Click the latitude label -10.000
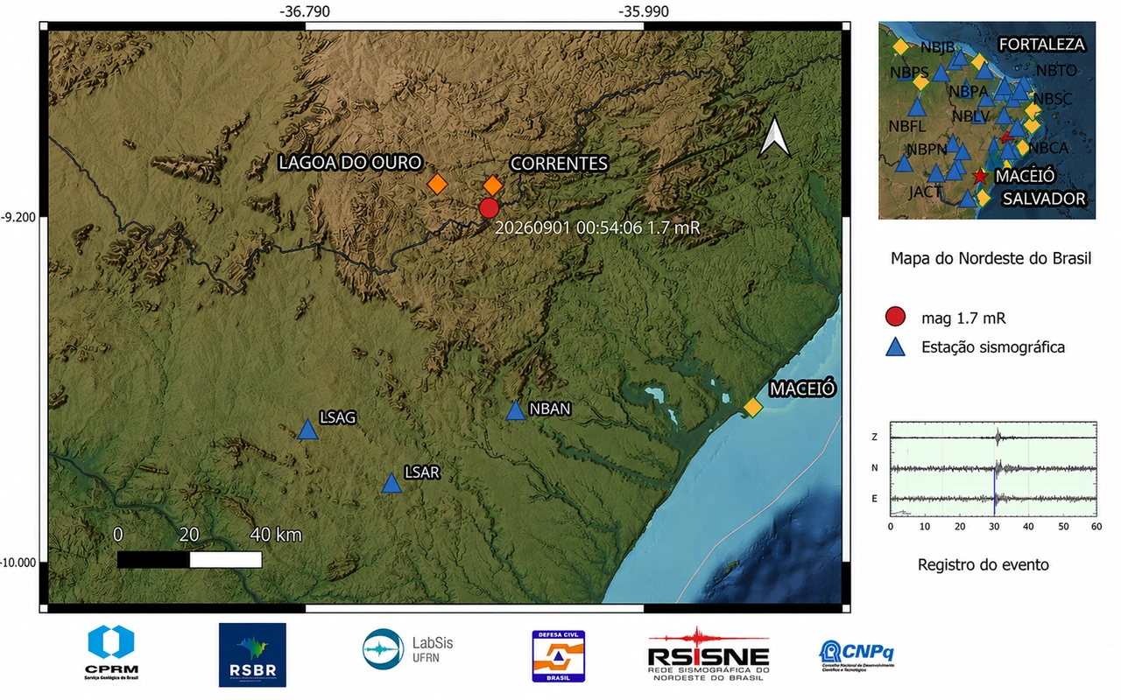Image resolution: width=1121 pixels, height=700 pixels. (x=18, y=562)
